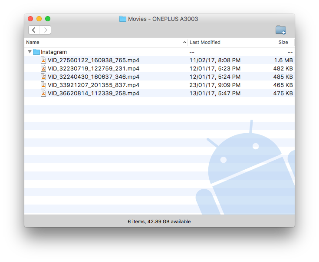Select the VID_33921207_201355_837.mp4 filename
Screen dimensions: 319x262
(93, 85)
